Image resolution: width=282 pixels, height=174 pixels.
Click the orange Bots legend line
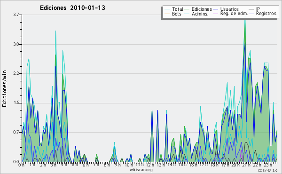click(167, 14)
